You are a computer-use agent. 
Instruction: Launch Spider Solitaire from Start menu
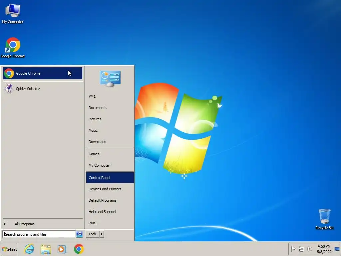tap(43, 89)
